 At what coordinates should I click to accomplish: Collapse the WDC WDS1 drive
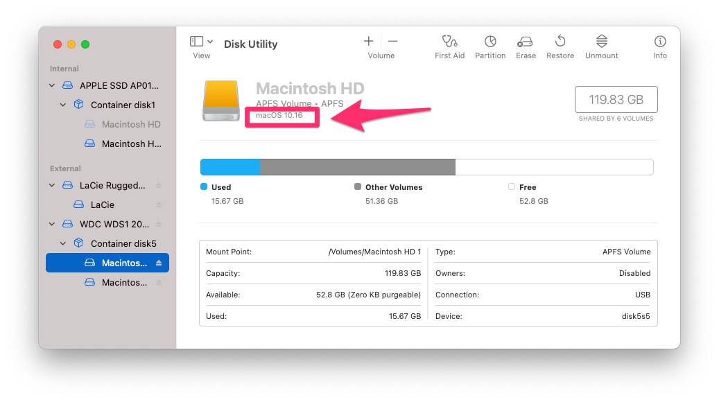tap(52, 224)
